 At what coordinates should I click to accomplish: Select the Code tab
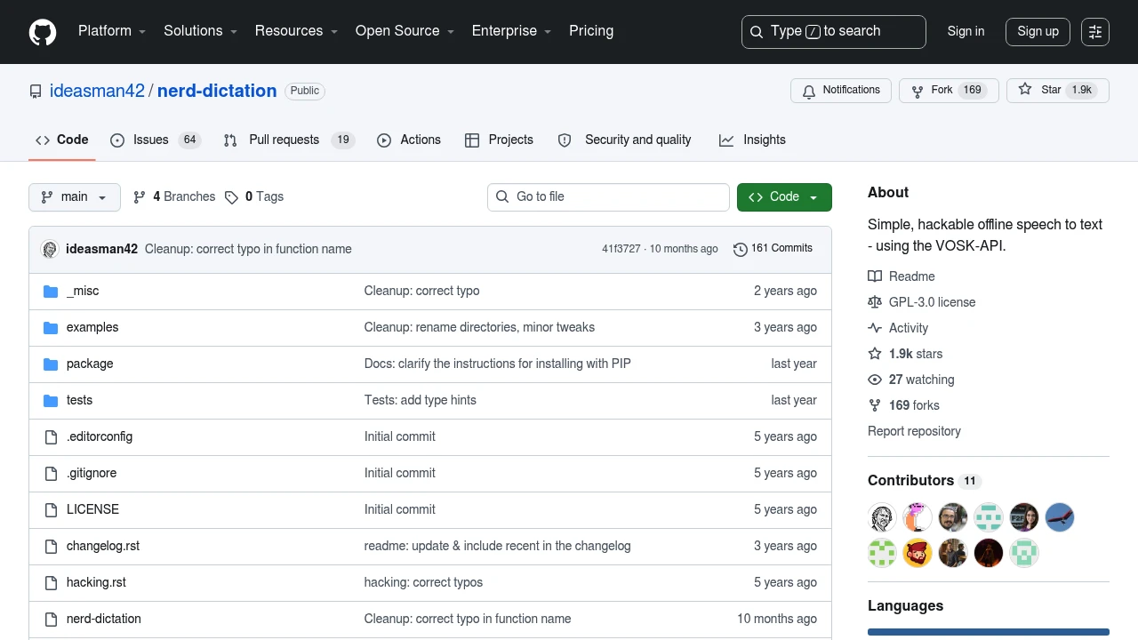point(62,140)
